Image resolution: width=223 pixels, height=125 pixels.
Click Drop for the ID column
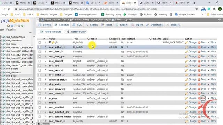click(202, 42)
